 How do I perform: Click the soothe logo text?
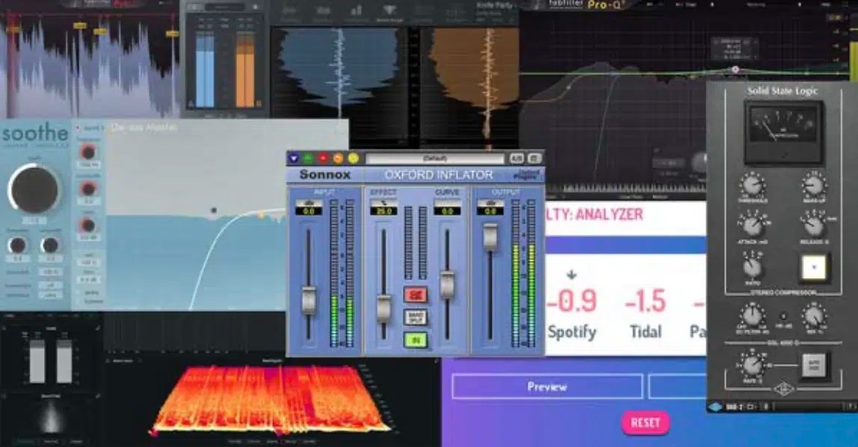pyautogui.click(x=35, y=133)
